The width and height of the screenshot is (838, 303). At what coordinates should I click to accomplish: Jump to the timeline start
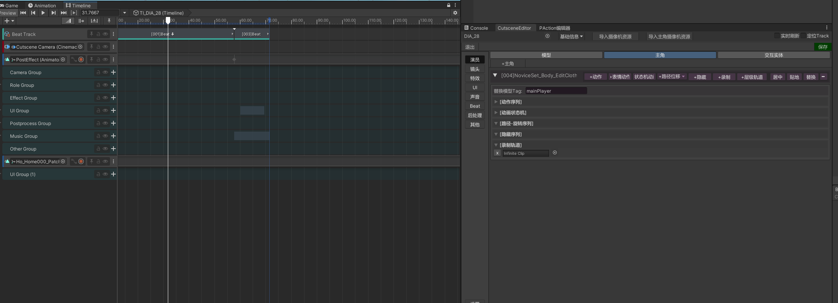click(x=23, y=13)
